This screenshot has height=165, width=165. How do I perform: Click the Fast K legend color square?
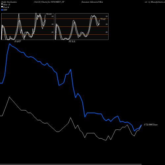tap(2, 7)
